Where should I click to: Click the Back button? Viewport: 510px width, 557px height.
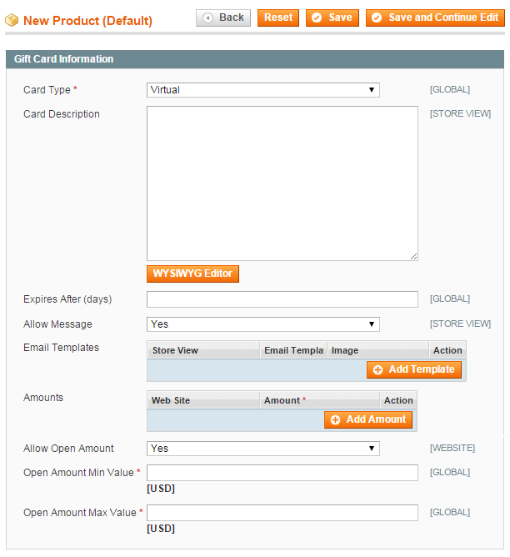click(222, 18)
